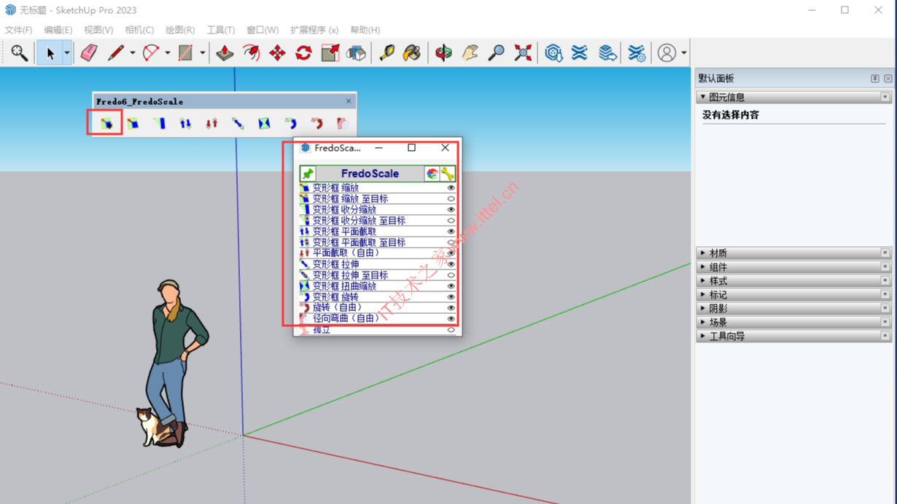Click FredoScale box tapering toolbar icon
Viewport: 897px width, 504px height.
pos(159,124)
